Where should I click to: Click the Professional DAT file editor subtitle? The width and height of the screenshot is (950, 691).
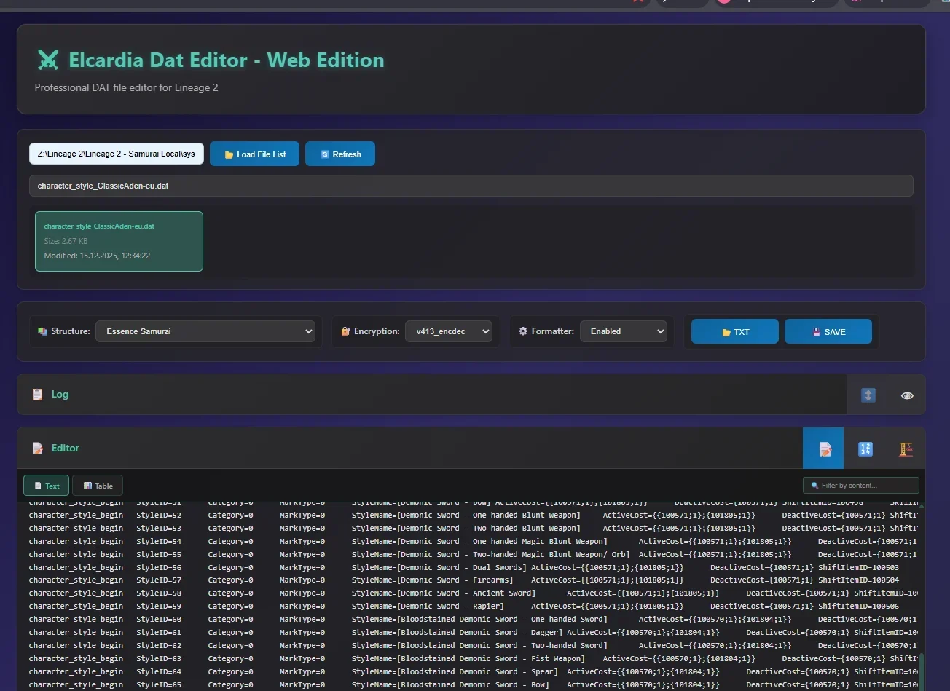point(126,87)
